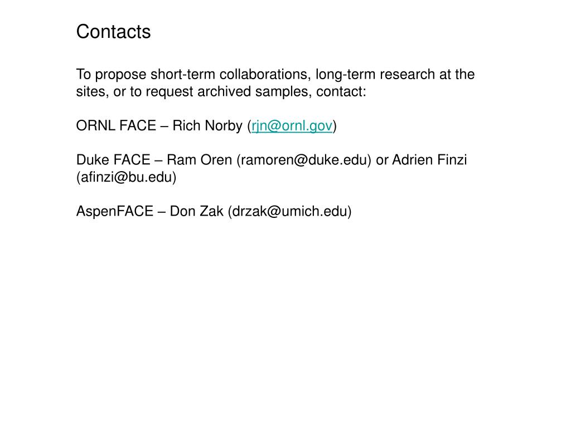The image size is (571, 428).
Task: Click the phrase long-term research
Action: point(375,74)
